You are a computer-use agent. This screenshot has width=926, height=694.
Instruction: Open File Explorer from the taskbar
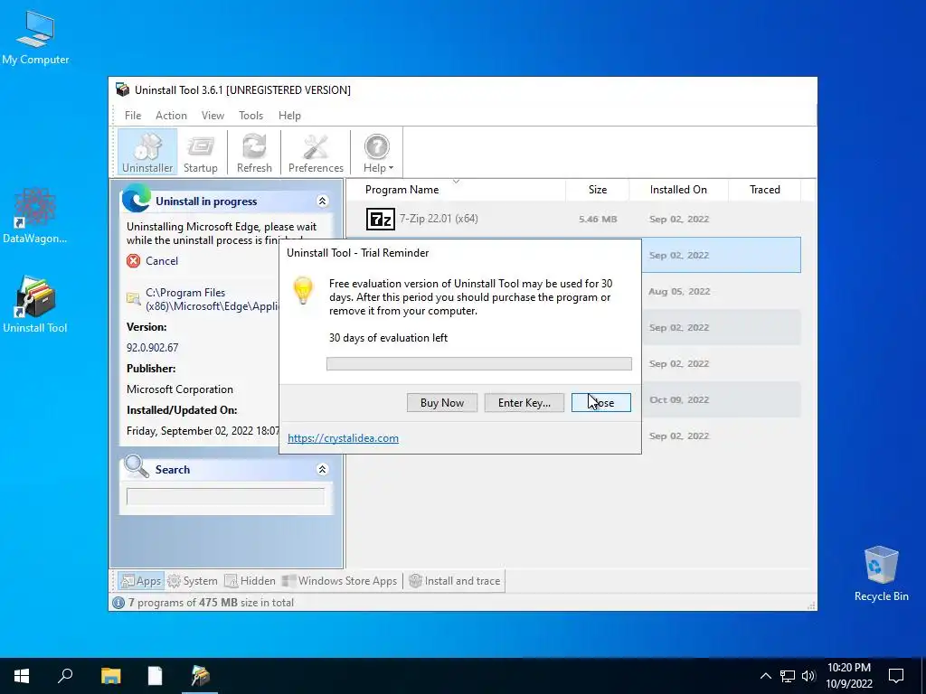coord(110,676)
